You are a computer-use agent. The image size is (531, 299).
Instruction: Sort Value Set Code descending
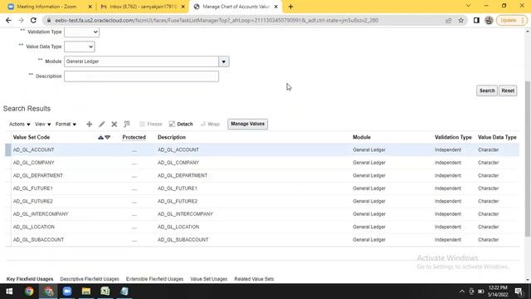[x=107, y=137]
